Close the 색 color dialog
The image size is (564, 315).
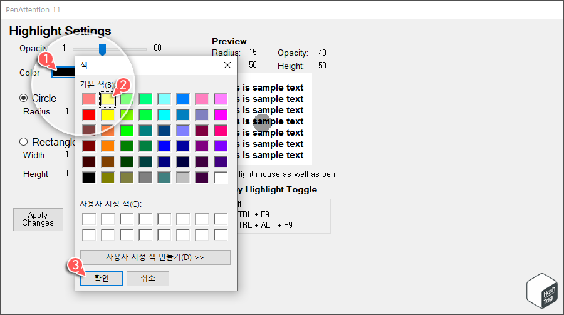227,65
